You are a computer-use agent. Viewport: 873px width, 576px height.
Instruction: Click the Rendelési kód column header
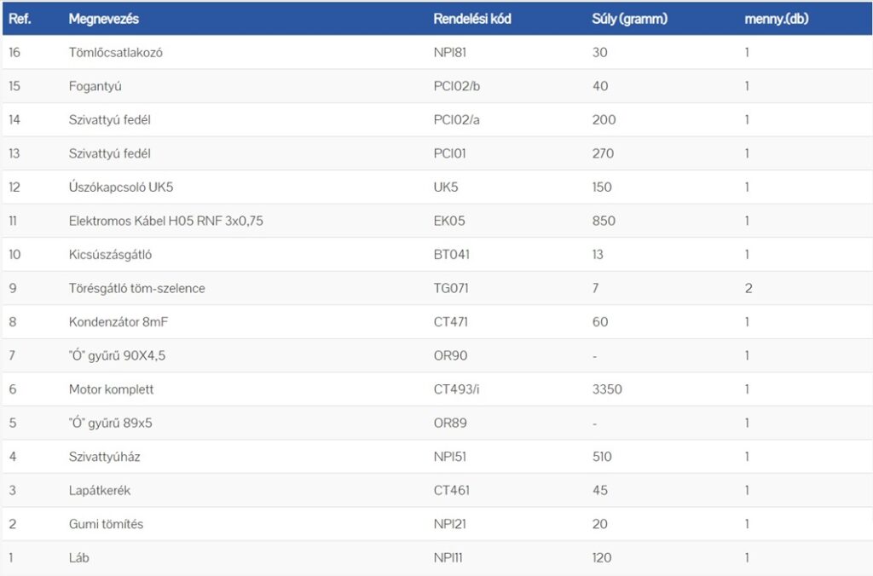click(x=472, y=19)
